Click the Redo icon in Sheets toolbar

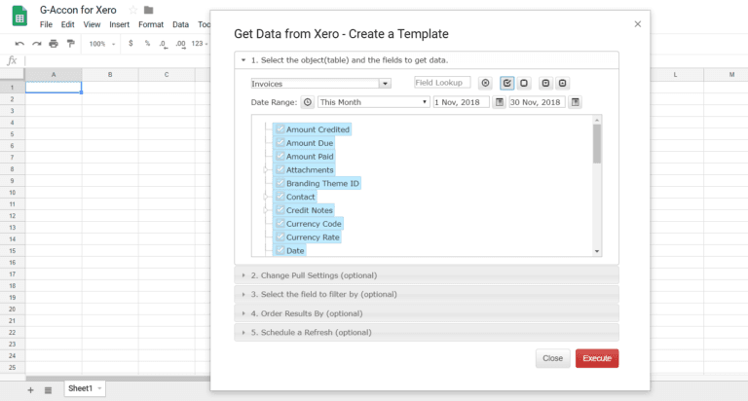[x=37, y=44]
